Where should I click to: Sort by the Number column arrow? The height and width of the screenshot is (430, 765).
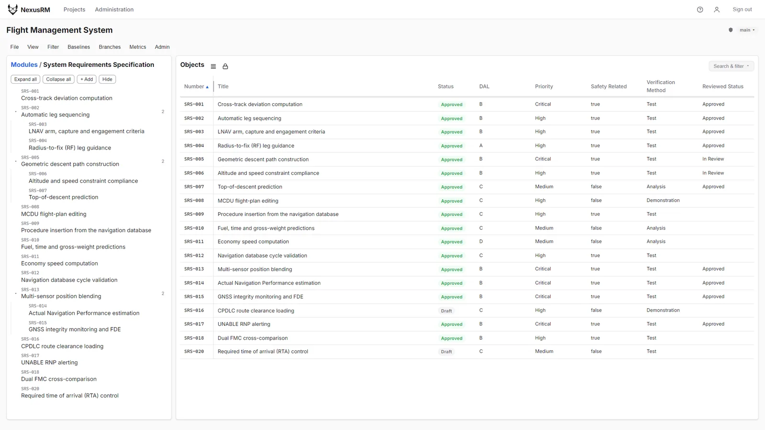[207, 87]
